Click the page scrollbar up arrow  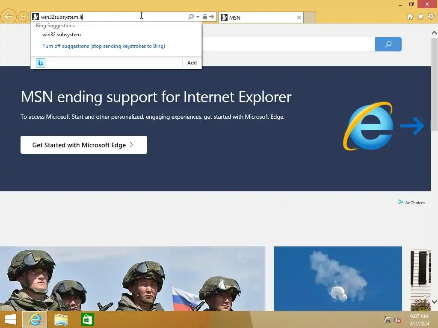(x=434, y=33)
